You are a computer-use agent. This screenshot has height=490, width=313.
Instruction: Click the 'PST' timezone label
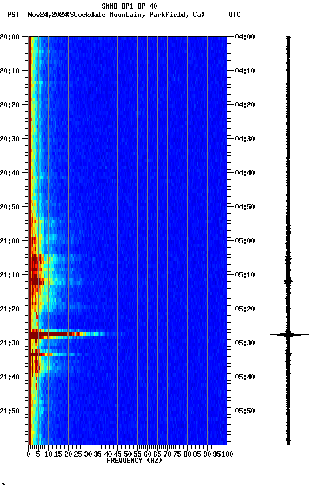coord(14,15)
